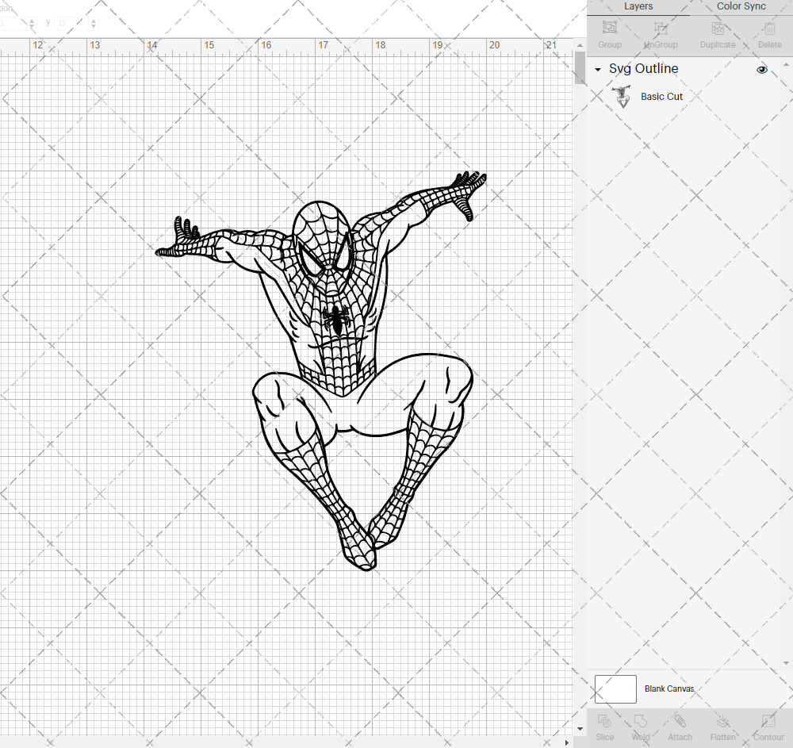Click the Attach paperclip icon

pyautogui.click(x=680, y=721)
